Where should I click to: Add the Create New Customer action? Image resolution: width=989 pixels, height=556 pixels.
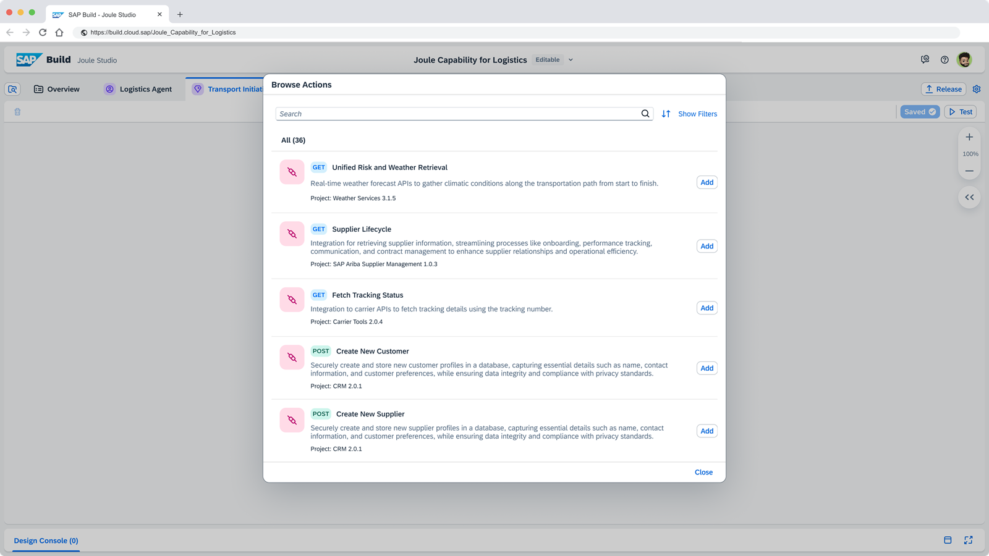pyautogui.click(x=707, y=368)
